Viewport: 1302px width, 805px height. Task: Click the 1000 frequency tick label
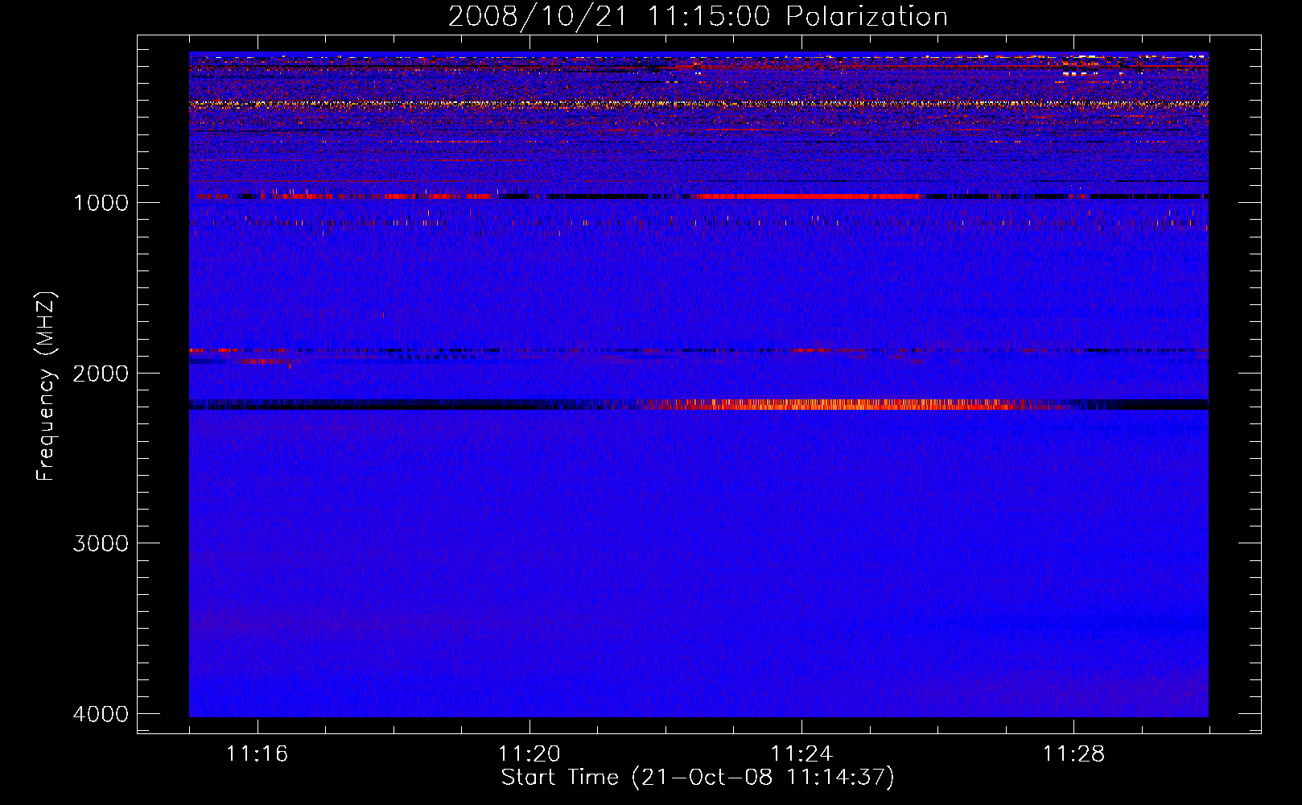(x=101, y=202)
